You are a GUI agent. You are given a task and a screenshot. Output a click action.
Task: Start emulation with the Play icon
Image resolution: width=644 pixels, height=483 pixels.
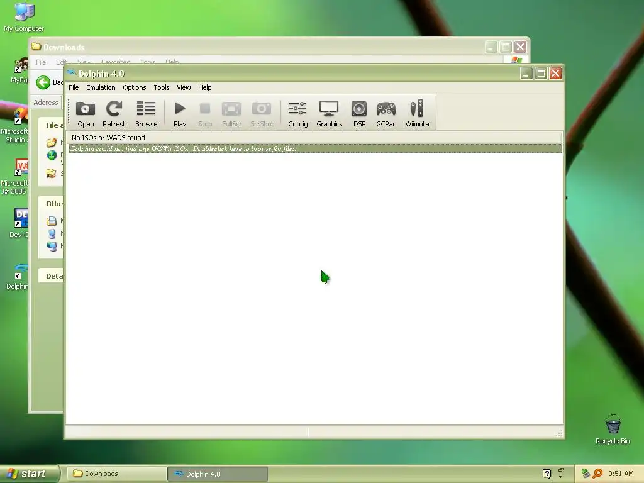180,114
